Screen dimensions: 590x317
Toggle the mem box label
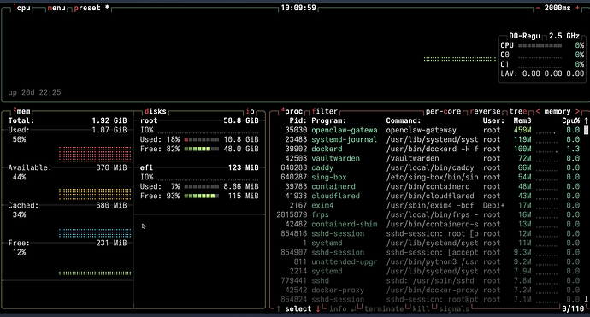coord(22,111)
